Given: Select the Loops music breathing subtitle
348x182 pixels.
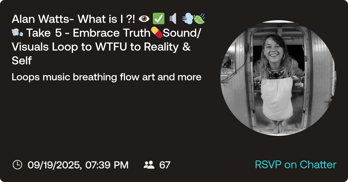Looking at the screenshot, I should (x=106, y=77).
